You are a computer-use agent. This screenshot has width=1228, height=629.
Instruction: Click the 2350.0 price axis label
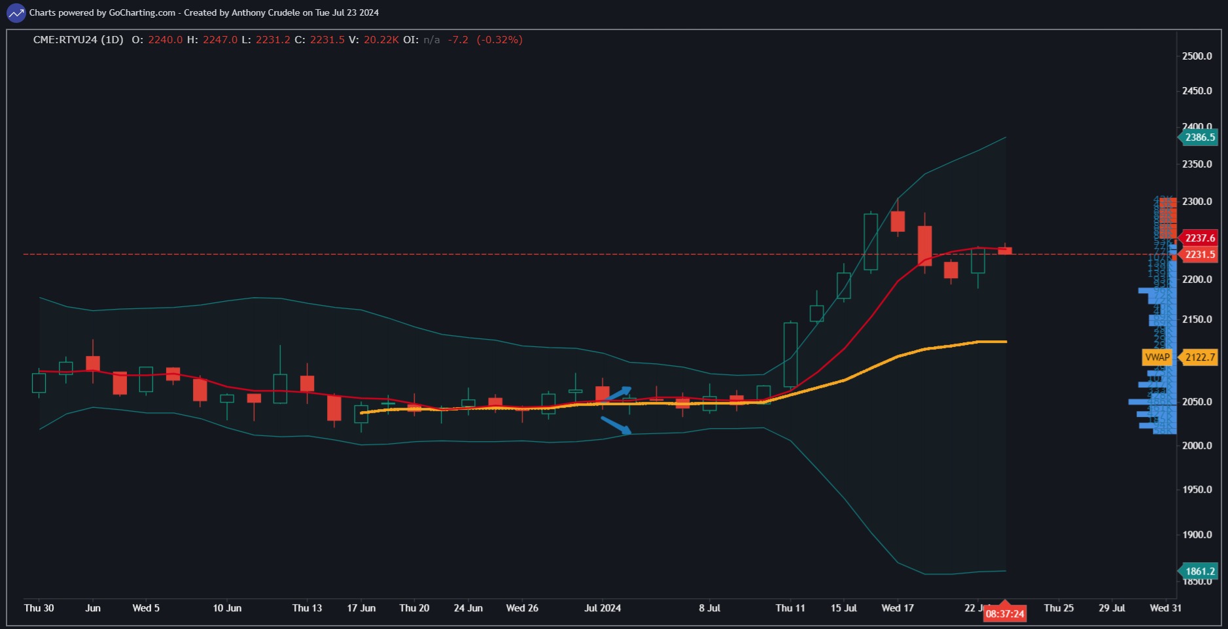(1197, 164)
